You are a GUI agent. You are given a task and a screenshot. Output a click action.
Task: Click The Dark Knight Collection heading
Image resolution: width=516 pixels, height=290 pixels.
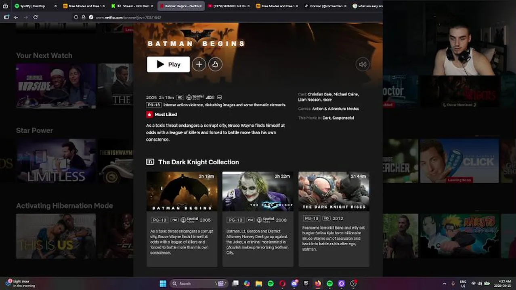tap(198, 162)
